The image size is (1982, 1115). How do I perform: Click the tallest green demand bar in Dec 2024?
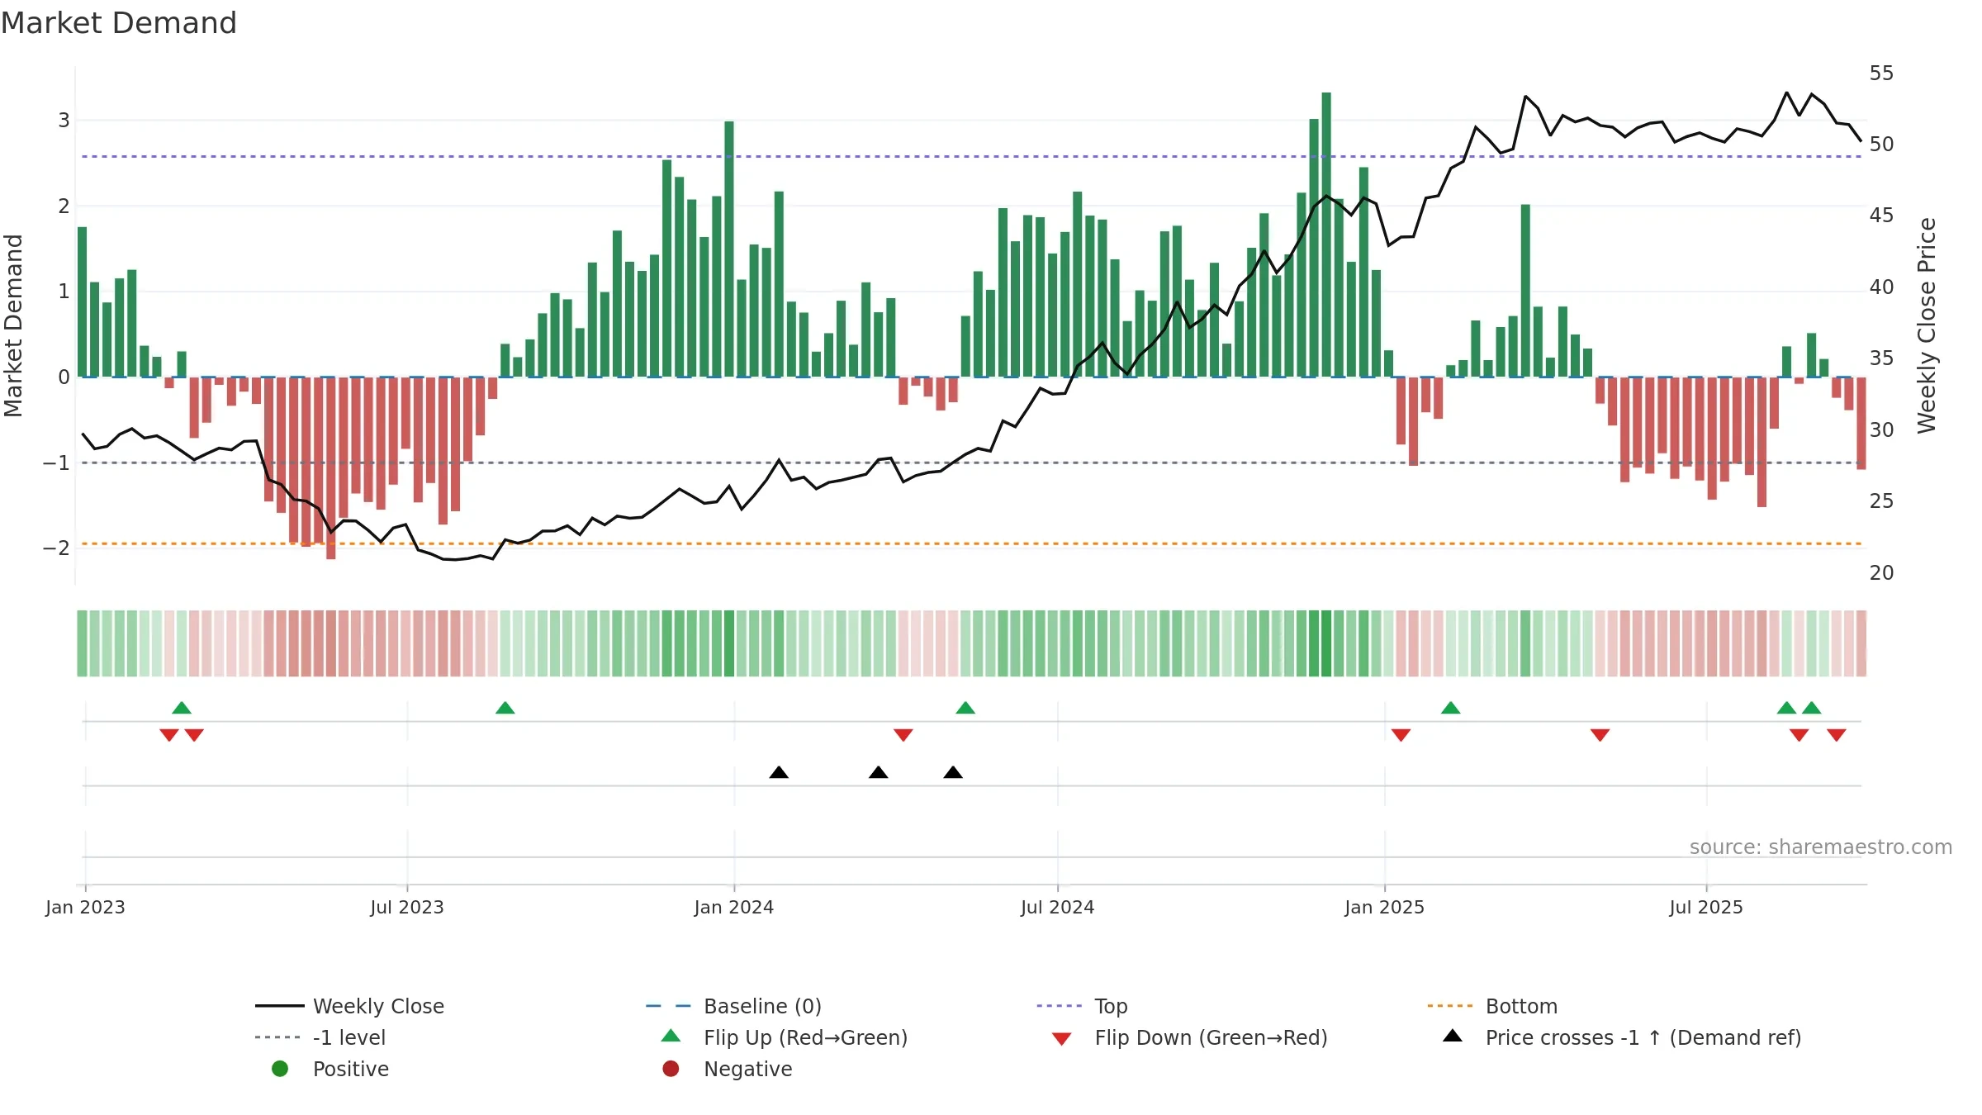[1326, 235]
